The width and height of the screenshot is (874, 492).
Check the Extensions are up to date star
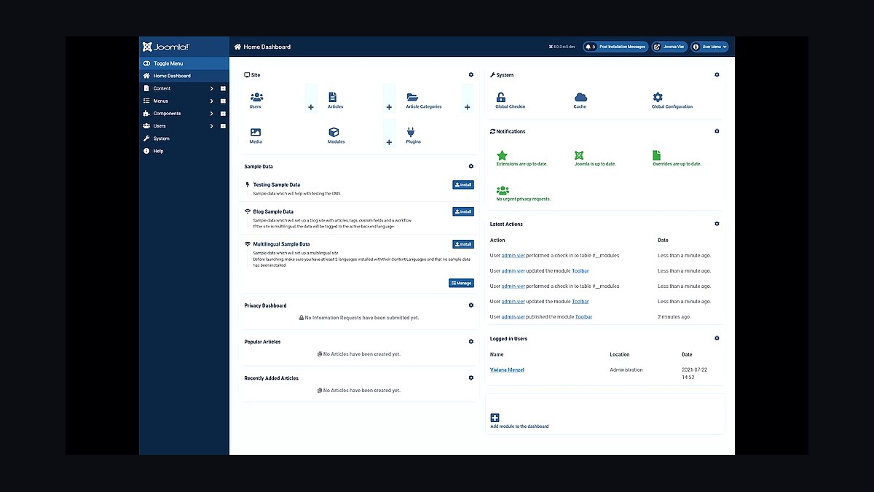pyautogui.click(x=502, y=155)
